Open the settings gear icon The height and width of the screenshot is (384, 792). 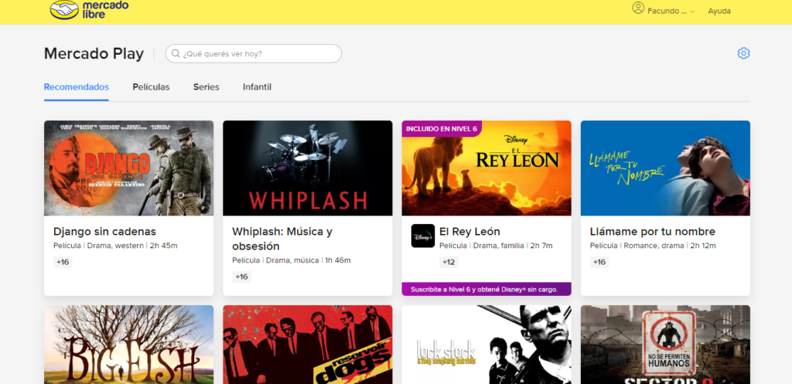743,53
